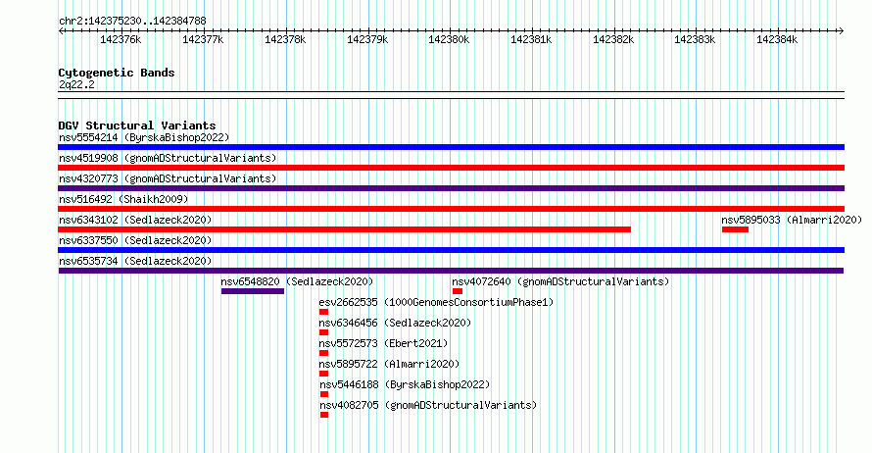
Task: Select the small red nsv6346456 bar
Action: [323, 332]
